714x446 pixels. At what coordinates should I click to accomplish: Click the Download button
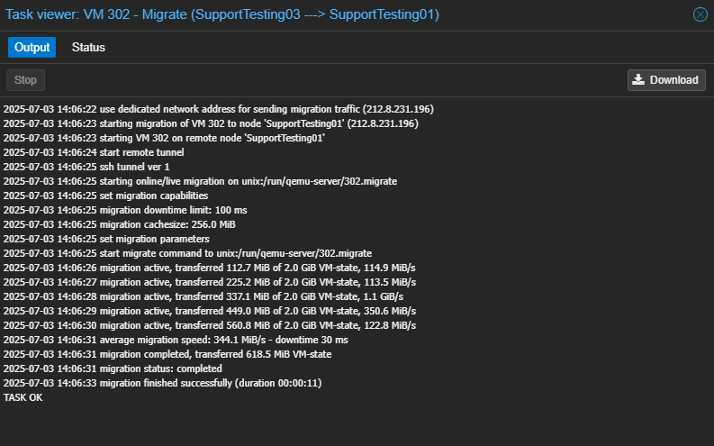tap(666, 80)
